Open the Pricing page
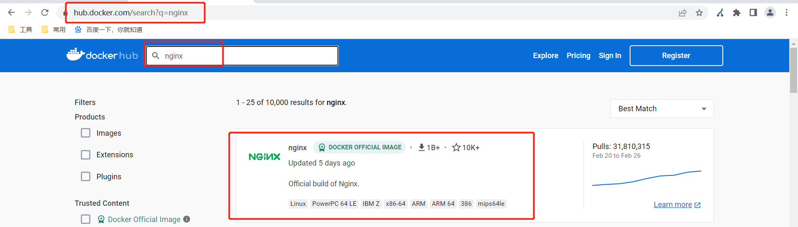 pyautogui.click(x=578, y=56)
